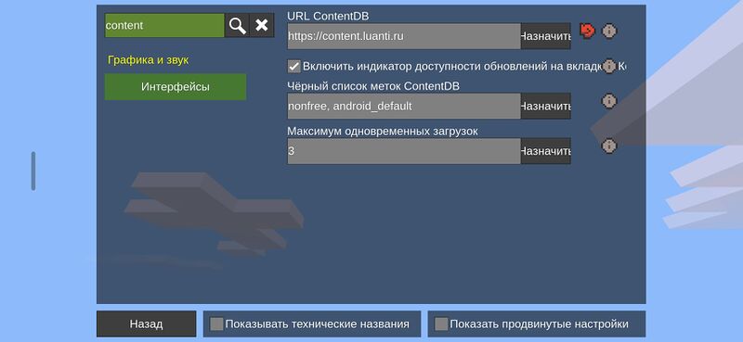Focus the search field containing 'content'

tap(164, 26)
